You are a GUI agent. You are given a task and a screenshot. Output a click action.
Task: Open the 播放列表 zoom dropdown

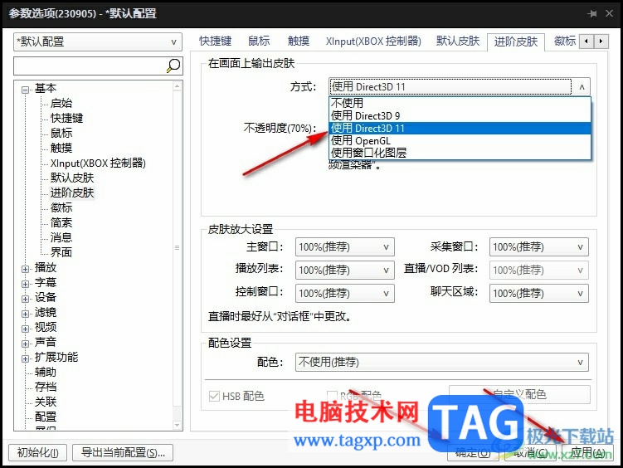tap(344, 271)
